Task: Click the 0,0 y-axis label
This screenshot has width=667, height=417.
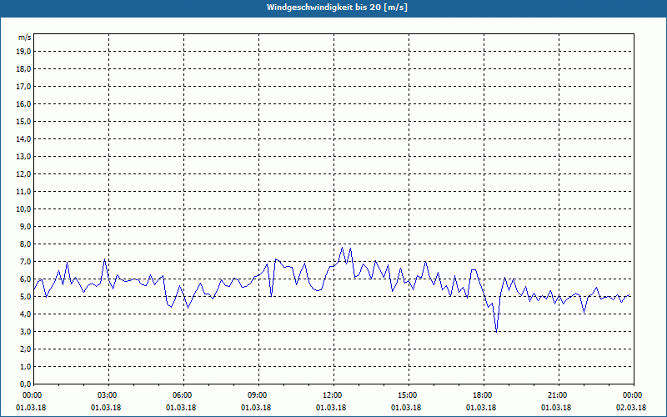Action: click(25, 384)
